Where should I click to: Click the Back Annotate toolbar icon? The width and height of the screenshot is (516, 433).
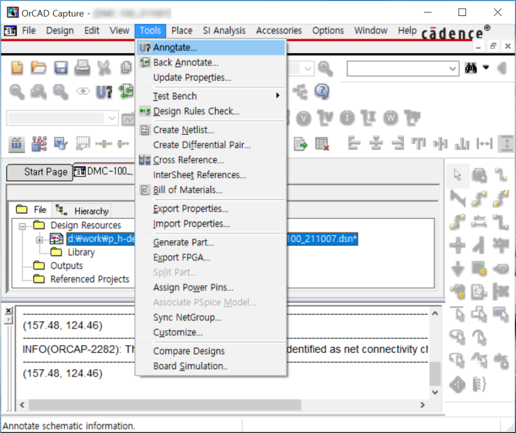[x=126, y=91]
